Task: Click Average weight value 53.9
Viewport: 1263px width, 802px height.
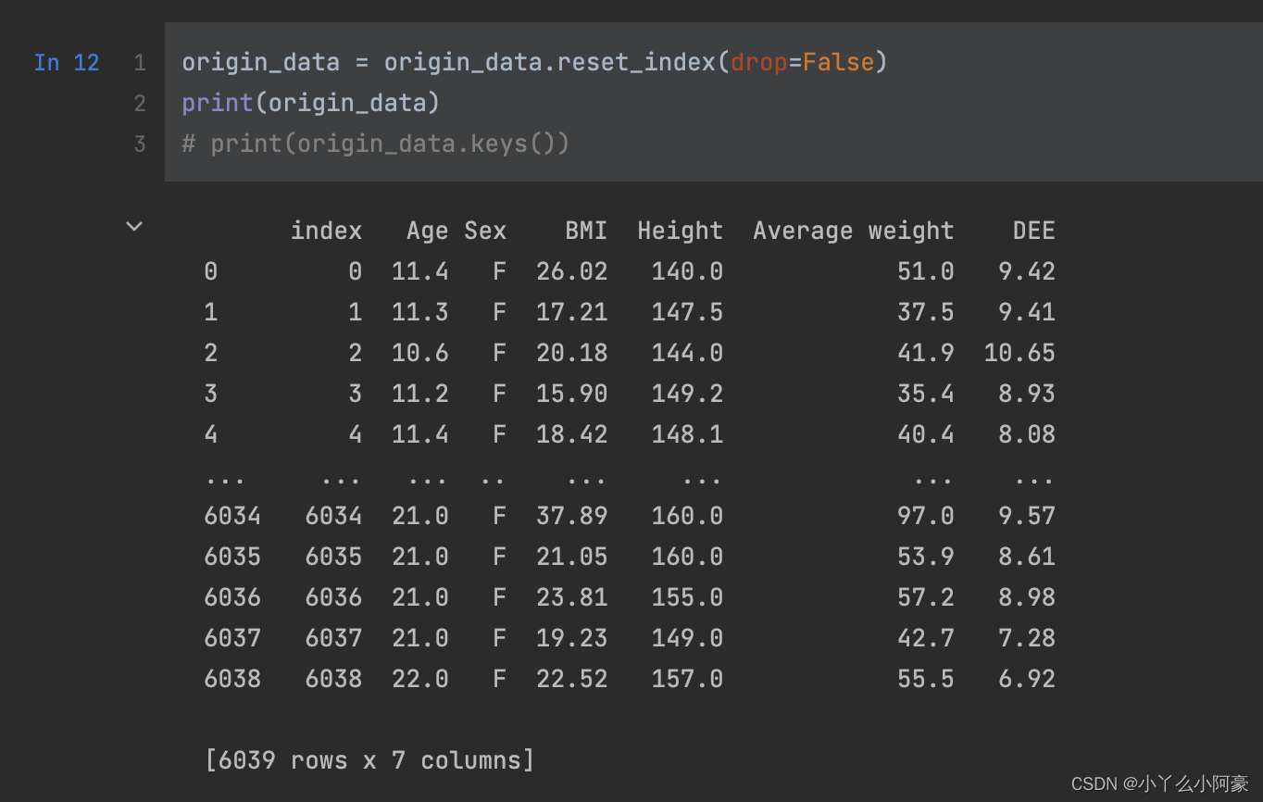Action: point(925,557)
